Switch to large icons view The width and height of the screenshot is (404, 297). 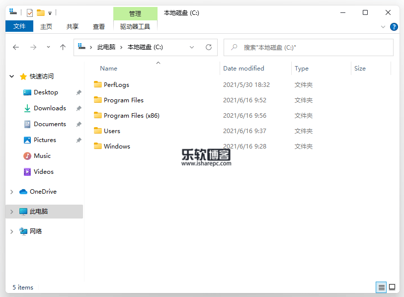point(392,287)
